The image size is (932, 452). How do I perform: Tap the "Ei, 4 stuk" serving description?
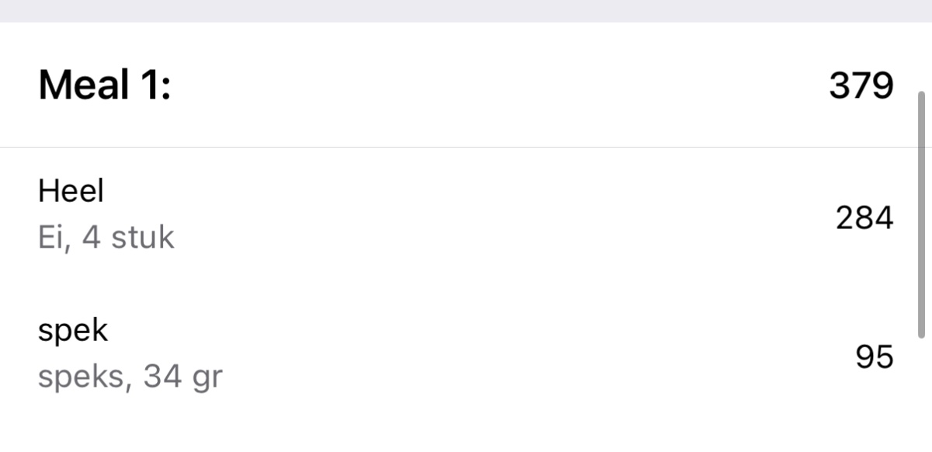(106, 238)
